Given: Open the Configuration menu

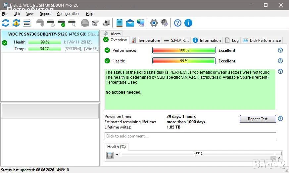Looking at the screenshot, I should [x=68, y=14].
